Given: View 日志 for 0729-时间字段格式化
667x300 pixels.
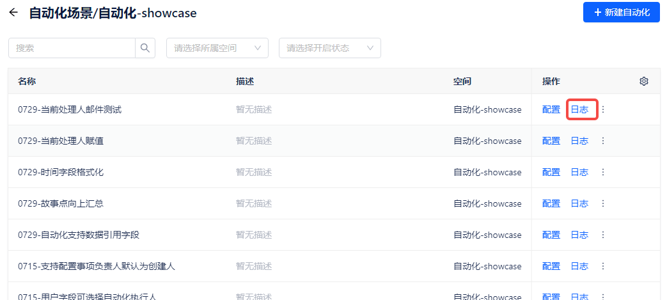Looking at the screenshot, I should pyautogui.click(x=579, y=172).
